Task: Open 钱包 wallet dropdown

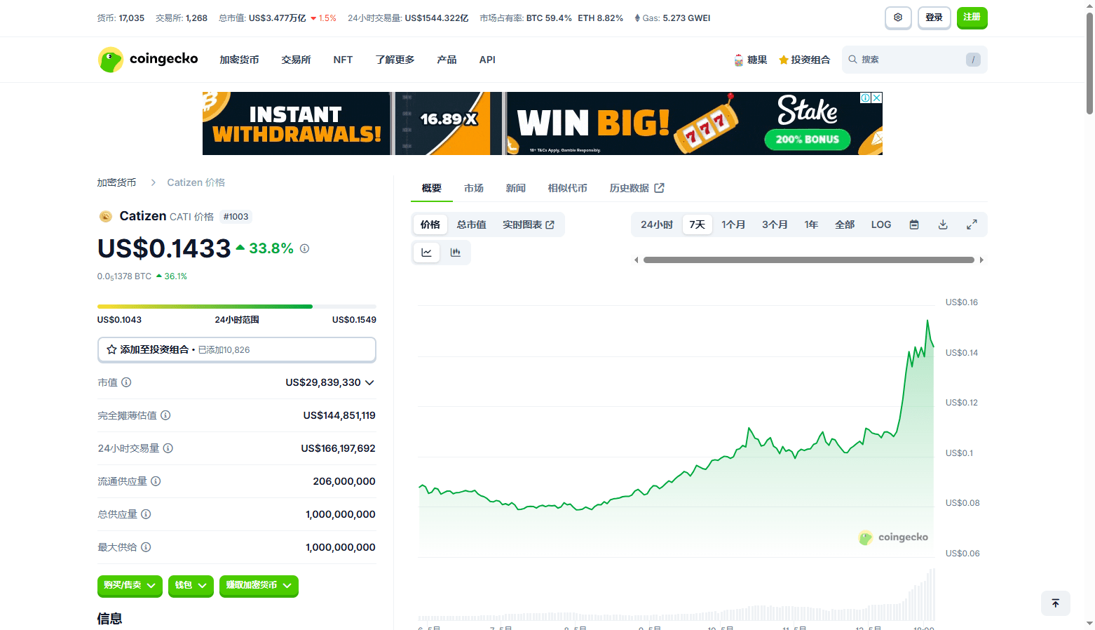Action: (191, 585)
